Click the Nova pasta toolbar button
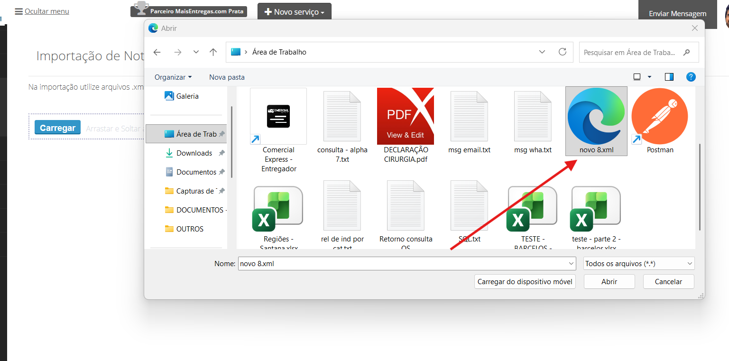The image size is (729, 361). point(227,77)
